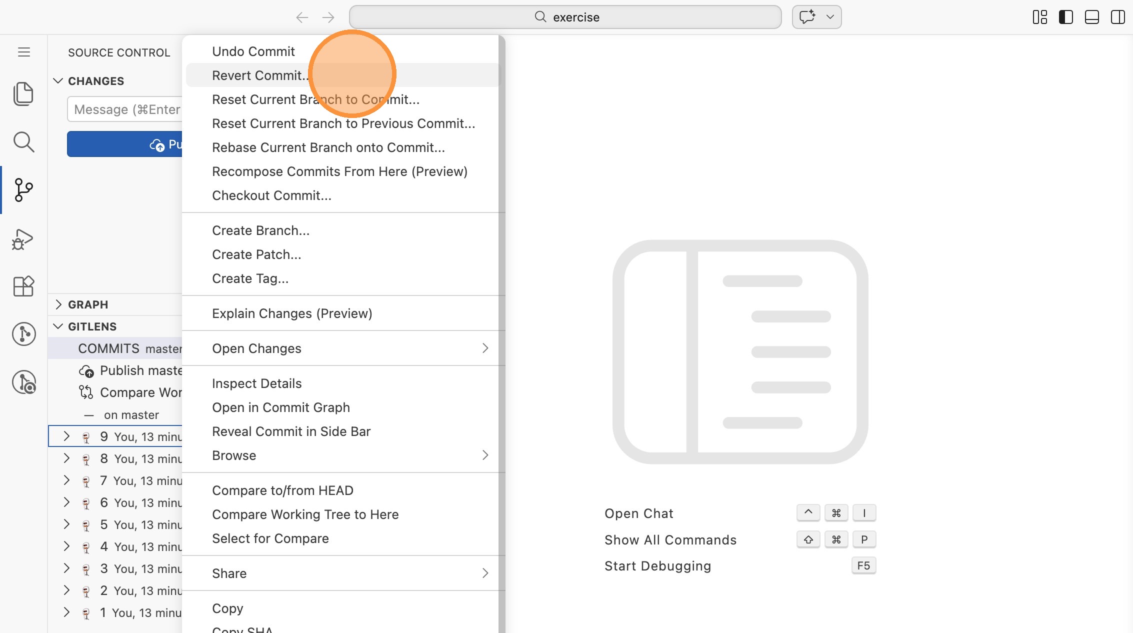Open the Extensions view icon
1133x633 pixels.
pos(23,286)
